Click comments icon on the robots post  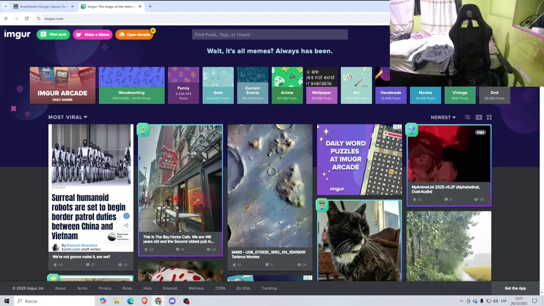click(88, 265)
